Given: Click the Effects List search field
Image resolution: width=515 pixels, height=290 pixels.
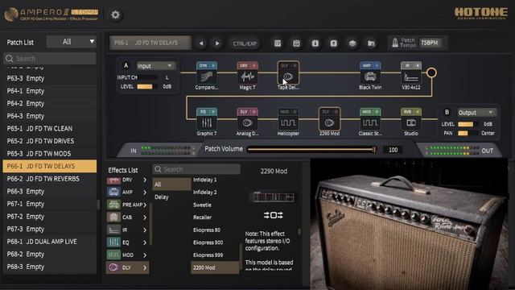Looking at the screenshot, I should coord(196,169).
